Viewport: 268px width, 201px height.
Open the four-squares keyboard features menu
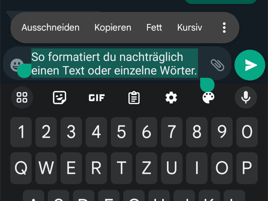tap(22, 98)
